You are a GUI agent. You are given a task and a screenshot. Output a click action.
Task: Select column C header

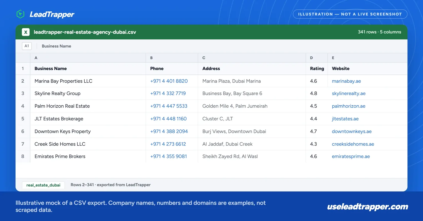[252, 58]
